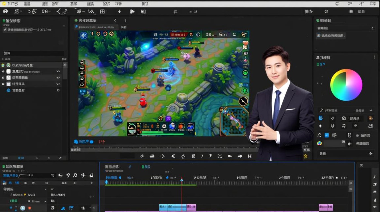This screenshot has width=380, height=212.
Task: Click the speaker-shaped icon in the preview controls
Action: coord(174,156)
